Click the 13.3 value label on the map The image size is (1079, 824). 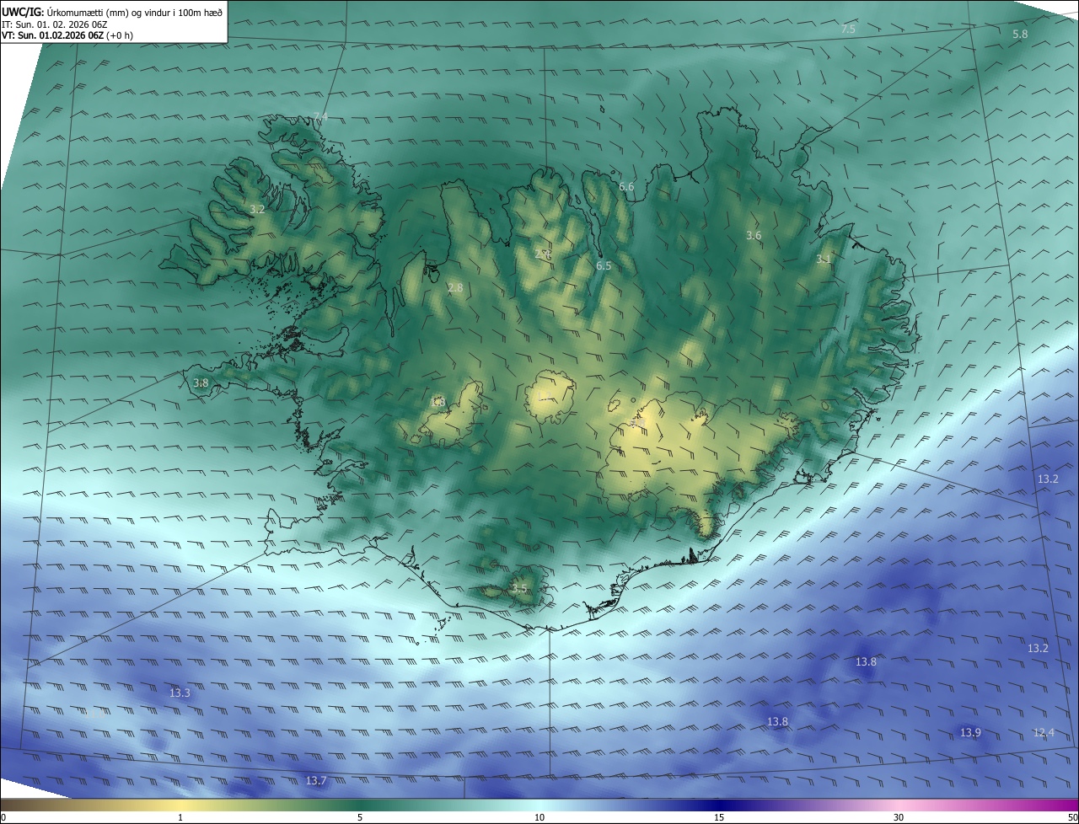pyautogui.click(x=180, y=693)
